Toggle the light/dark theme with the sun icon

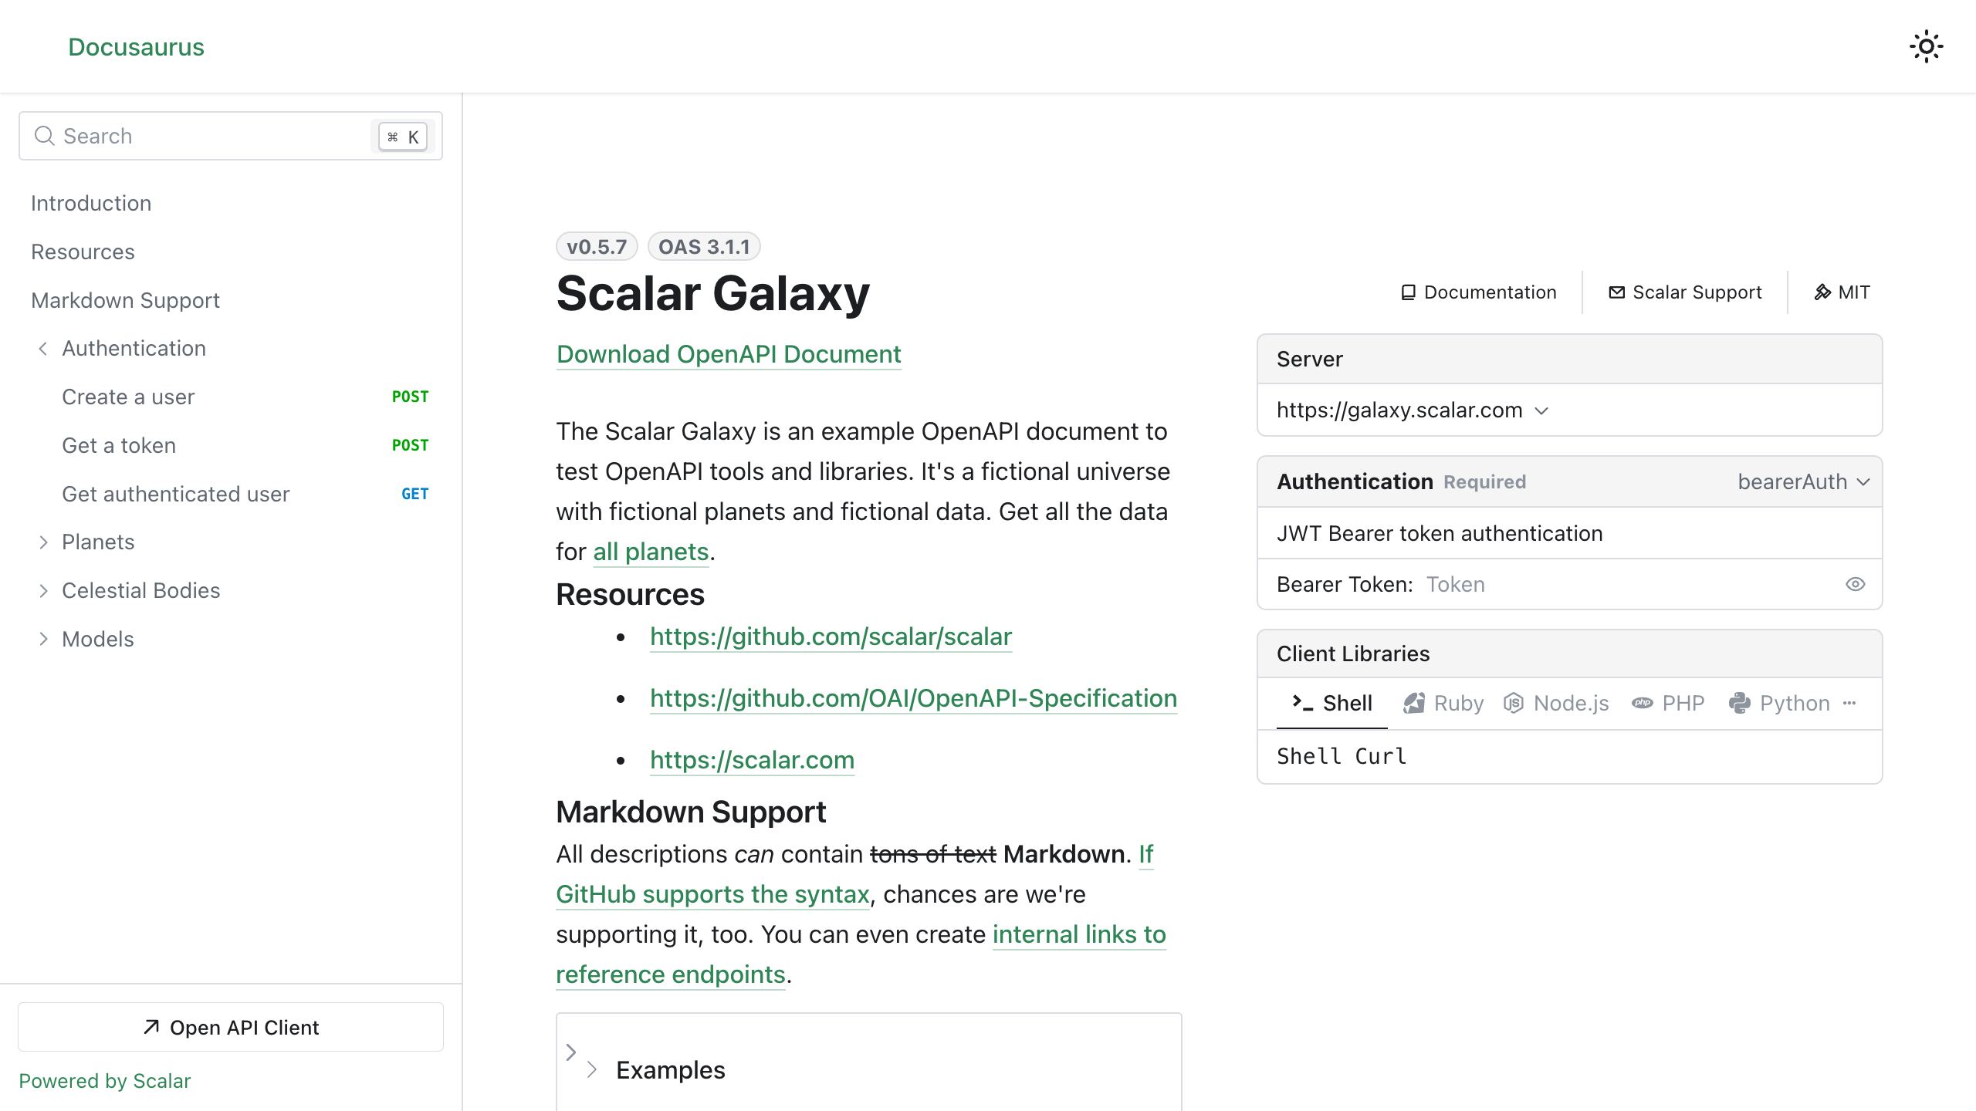1927,46
